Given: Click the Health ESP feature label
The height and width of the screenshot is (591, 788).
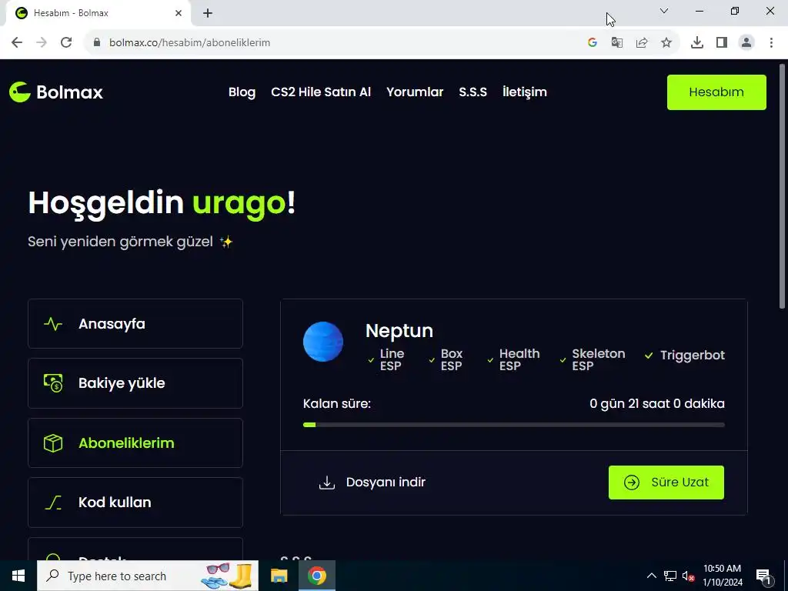Looking at the screenshot, I should click(519, 359).
